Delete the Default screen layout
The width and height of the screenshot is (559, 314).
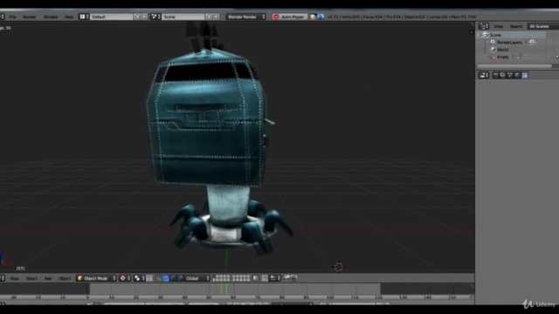click(x=144, y=17)
